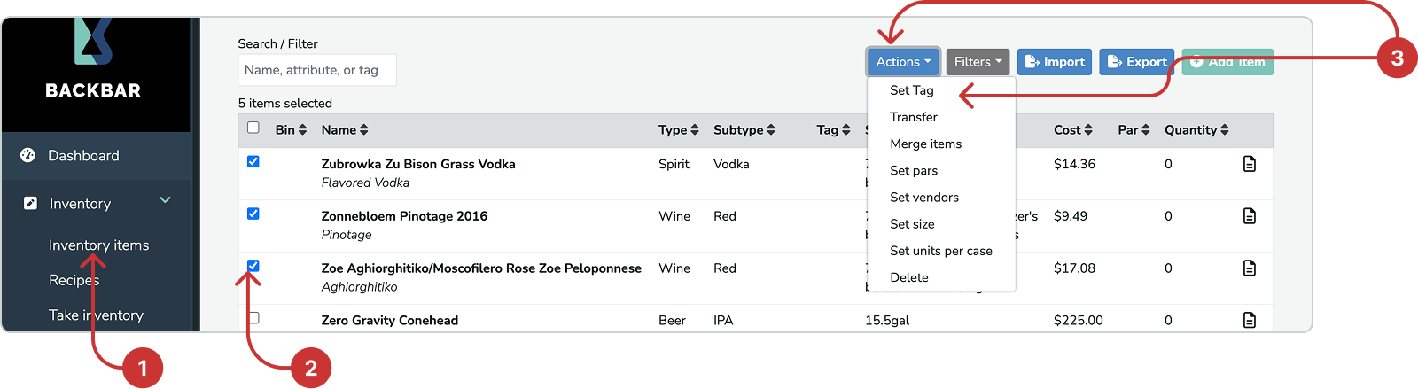Click the $14.36 cost cell

pos(1074,164)
